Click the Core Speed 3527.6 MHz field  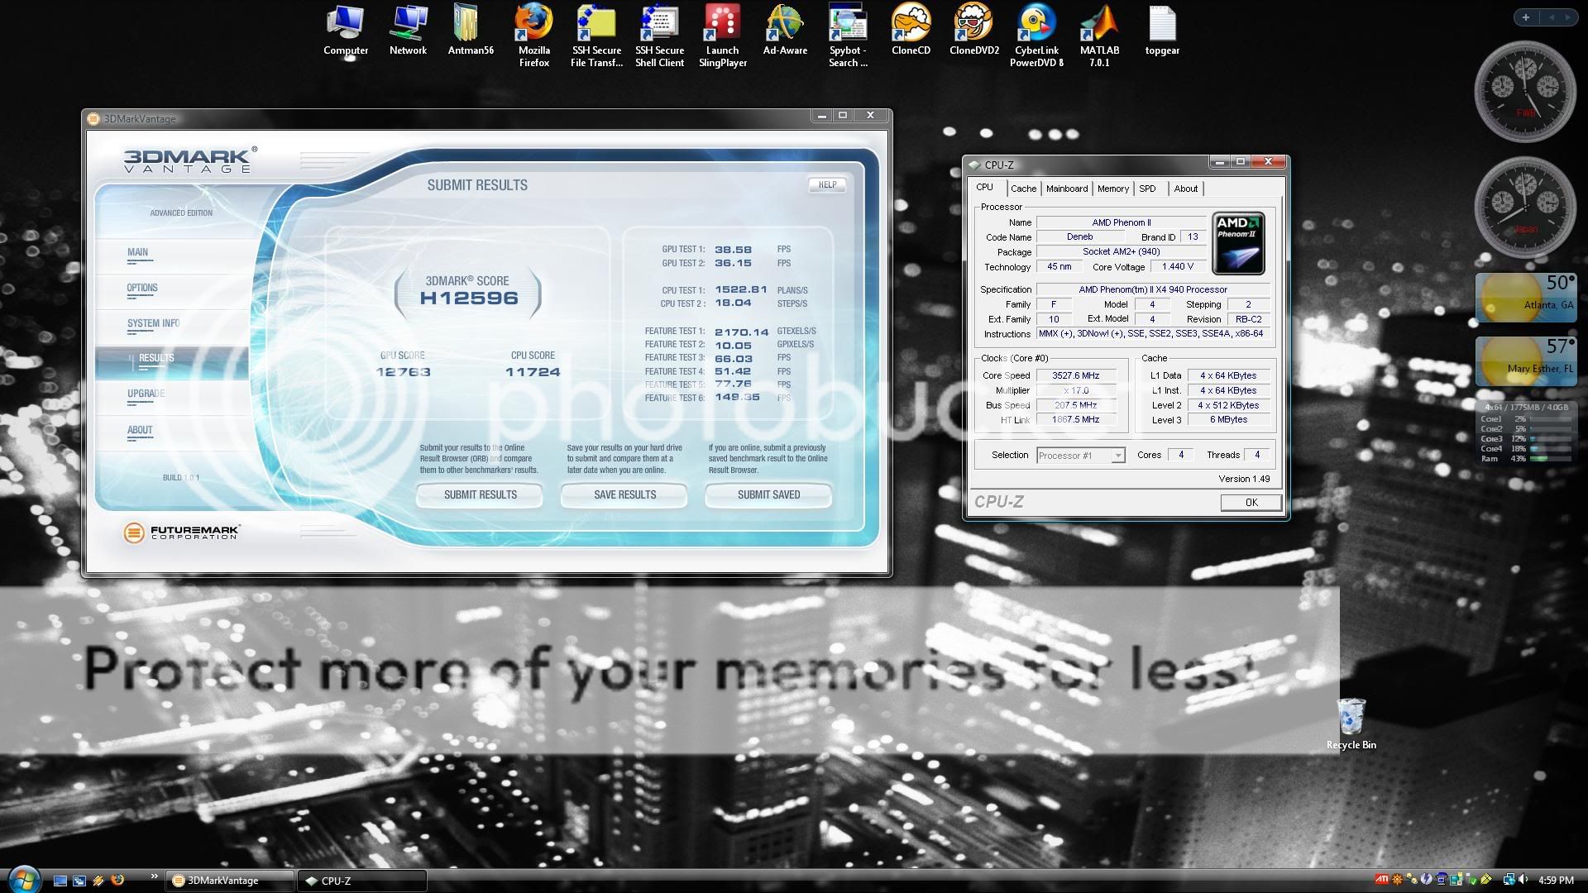pos(1076,375)
